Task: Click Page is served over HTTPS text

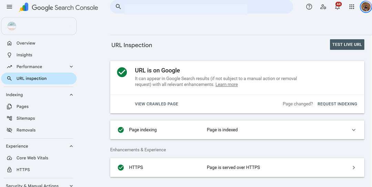Action: tap(233, 168)
